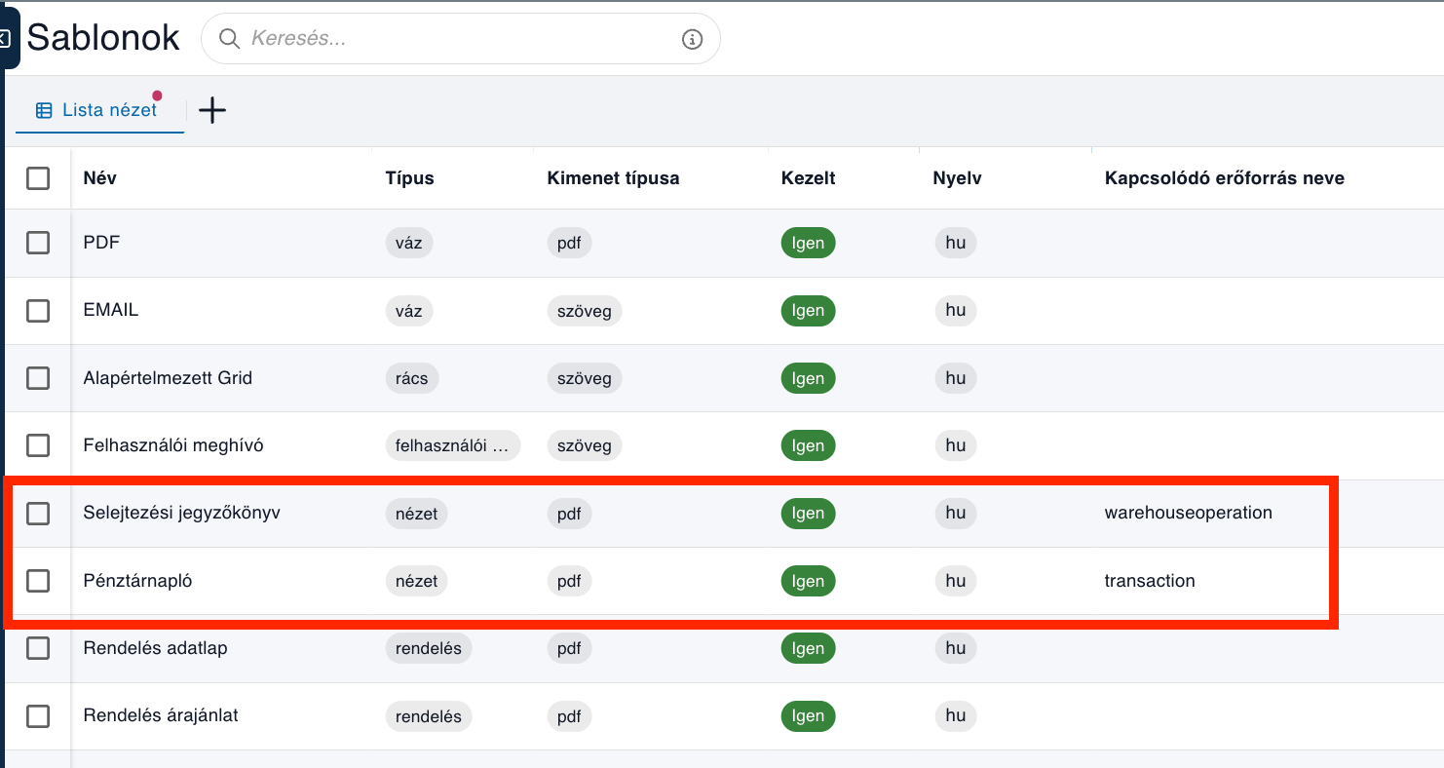
Task: Click the green Igen badge for EMAIL
Action: pyautogui.click(x=808, y=311)
